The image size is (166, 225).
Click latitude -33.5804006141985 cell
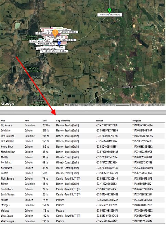(x=106, y=147)
